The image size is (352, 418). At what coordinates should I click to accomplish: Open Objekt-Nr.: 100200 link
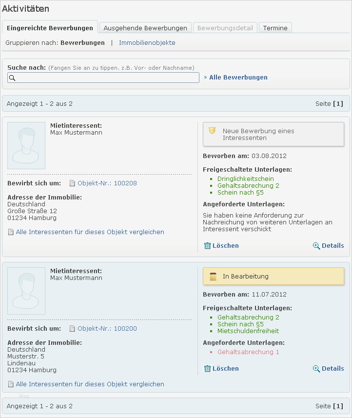107,328
